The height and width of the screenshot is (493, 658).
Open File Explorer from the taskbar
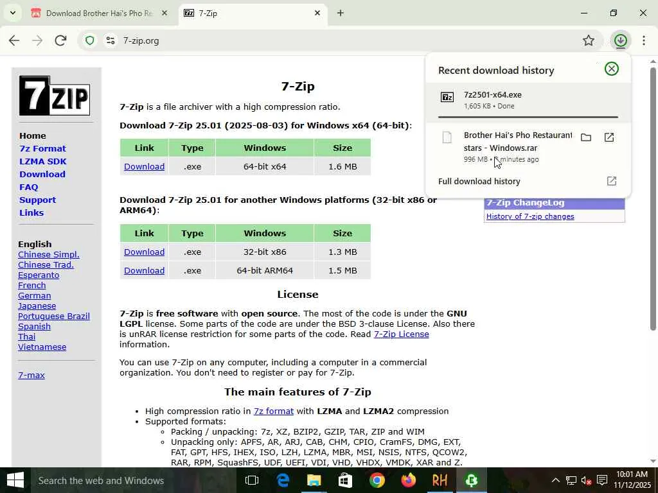click(314, 480)
